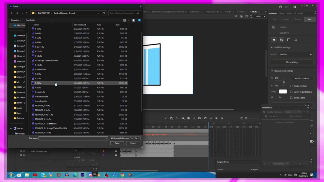Refresh the Battle of Monster School folder
This screenshot has width=324, height=182.
(104, 13)
